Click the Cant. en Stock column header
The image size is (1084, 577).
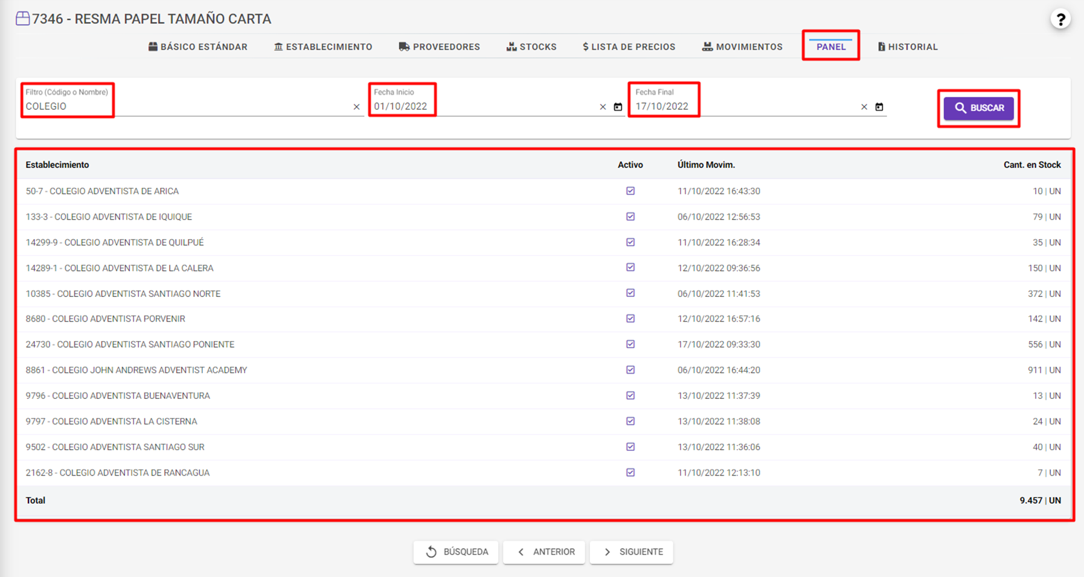[x=1032, y=165]
